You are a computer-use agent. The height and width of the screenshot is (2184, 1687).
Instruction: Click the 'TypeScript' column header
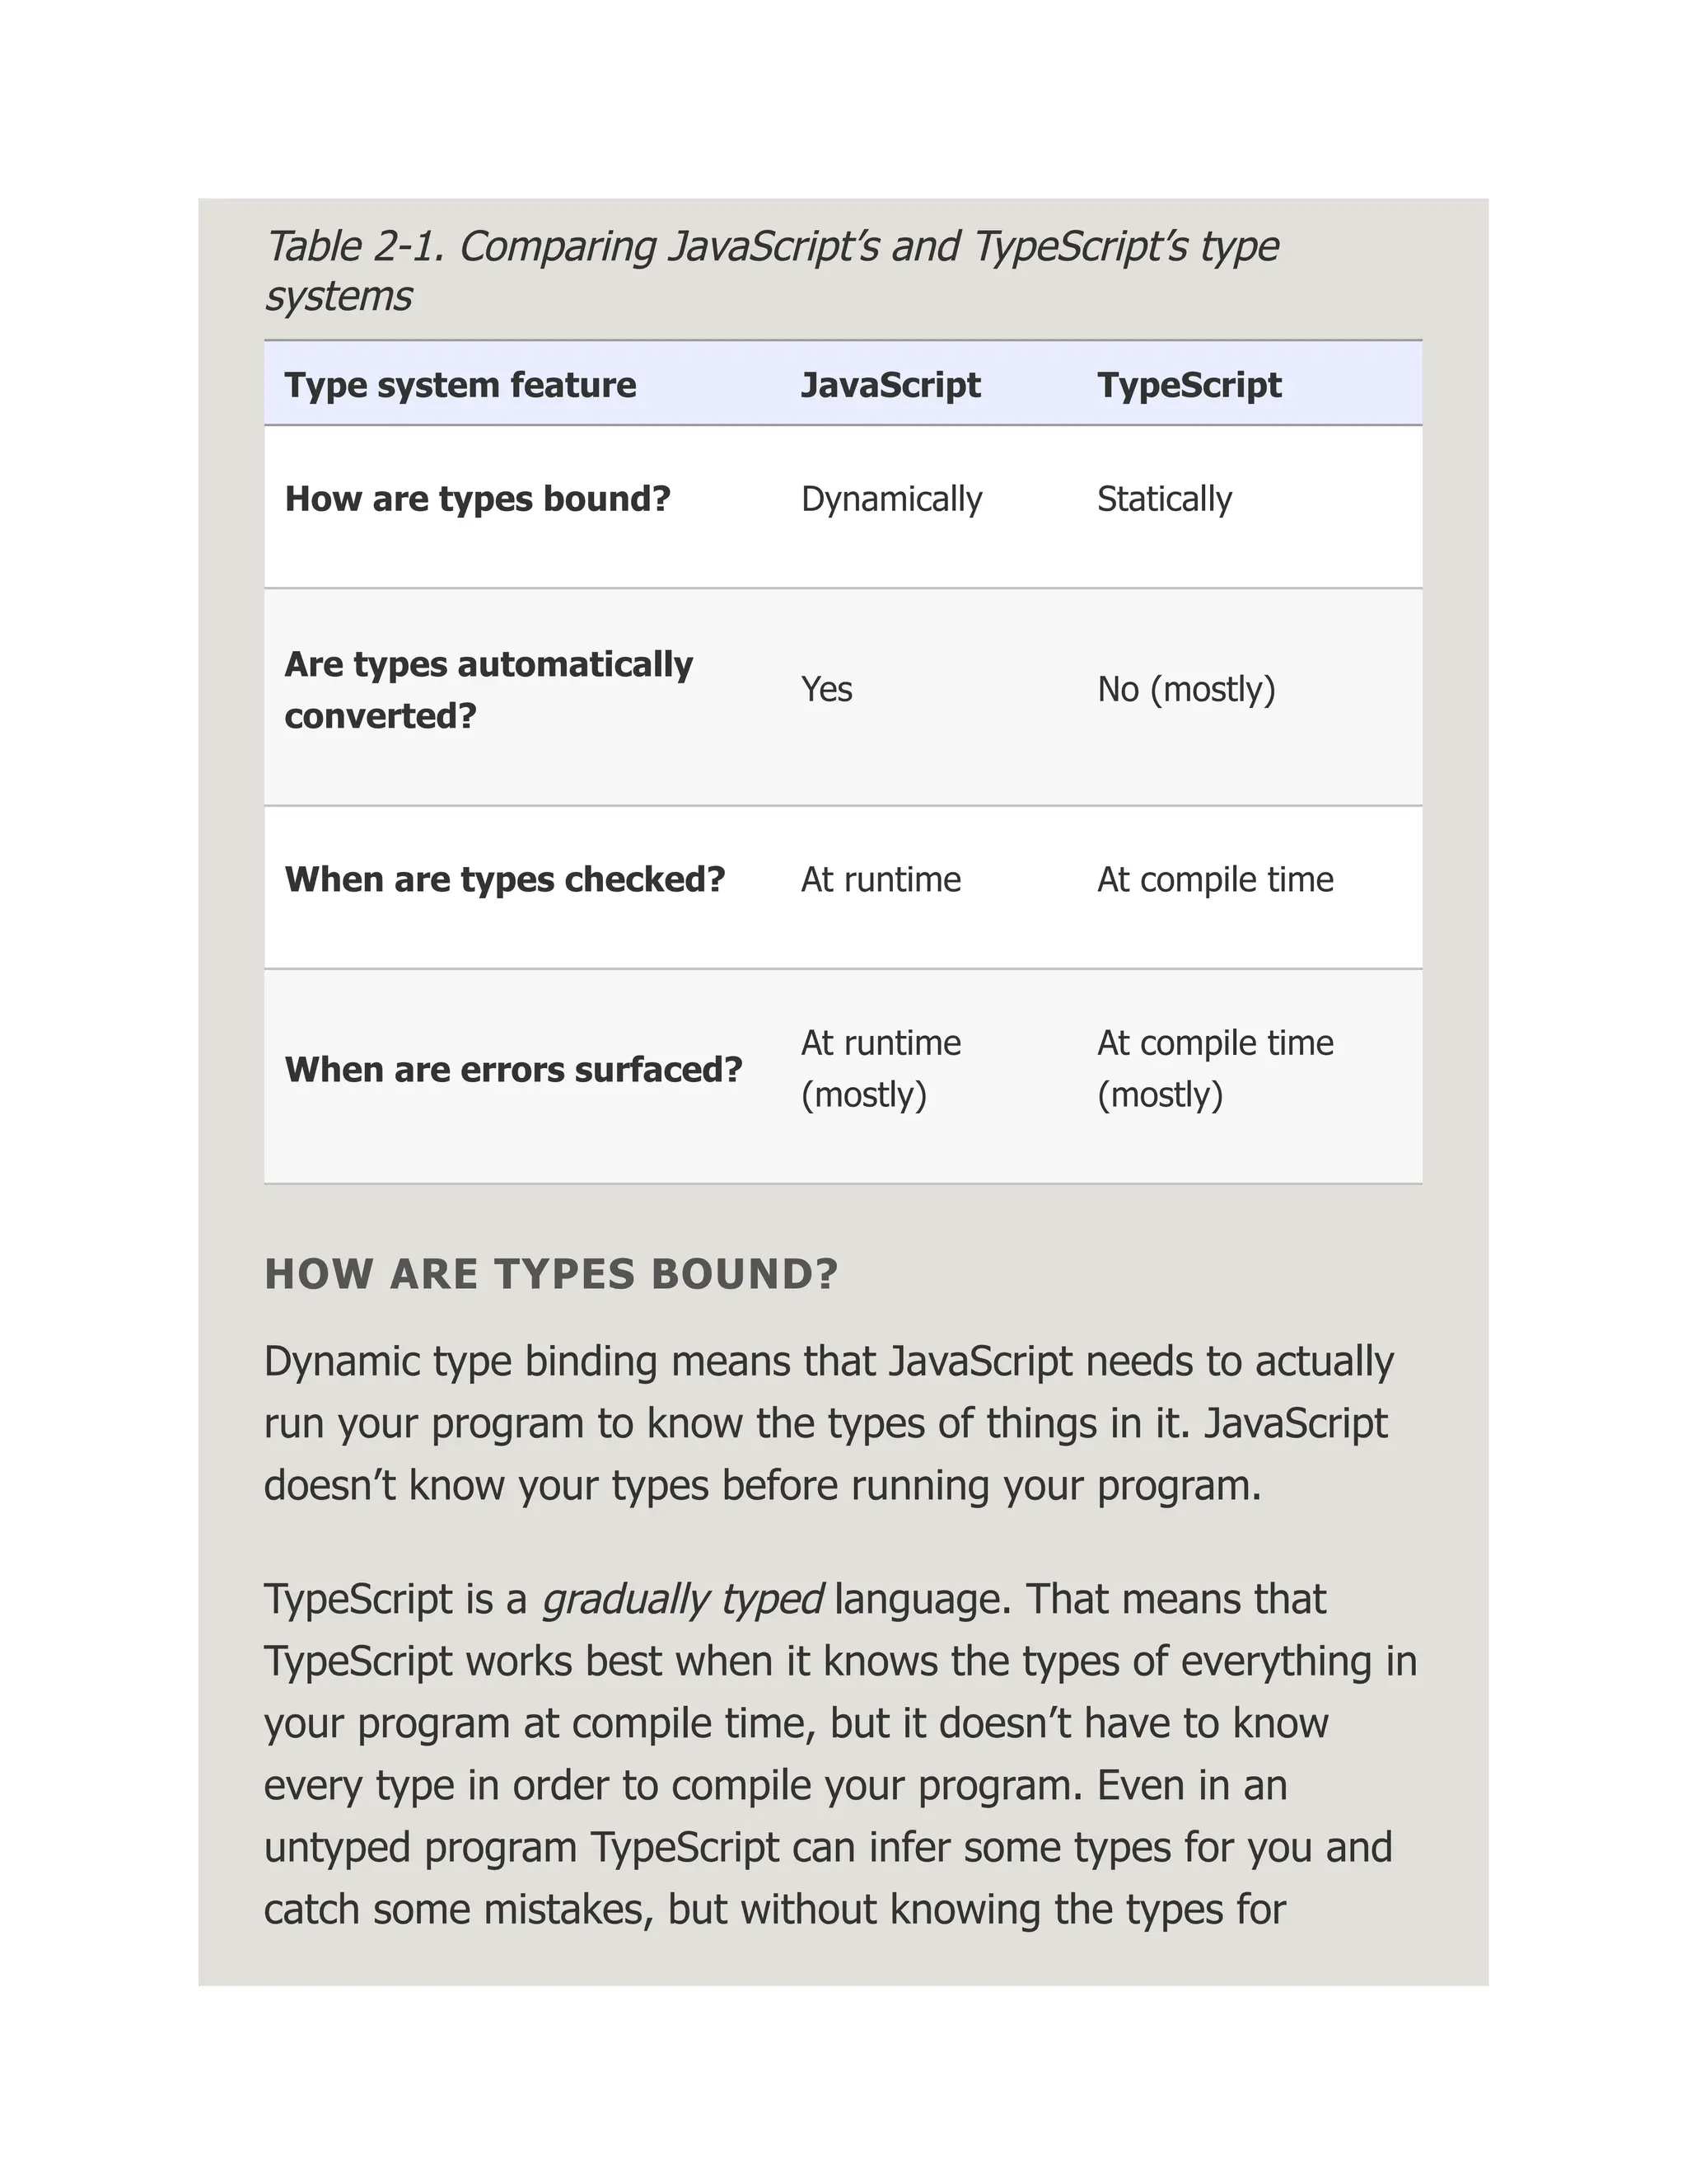click(1189, 385)
